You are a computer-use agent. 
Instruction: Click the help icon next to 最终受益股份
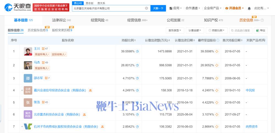click(218, 40)
